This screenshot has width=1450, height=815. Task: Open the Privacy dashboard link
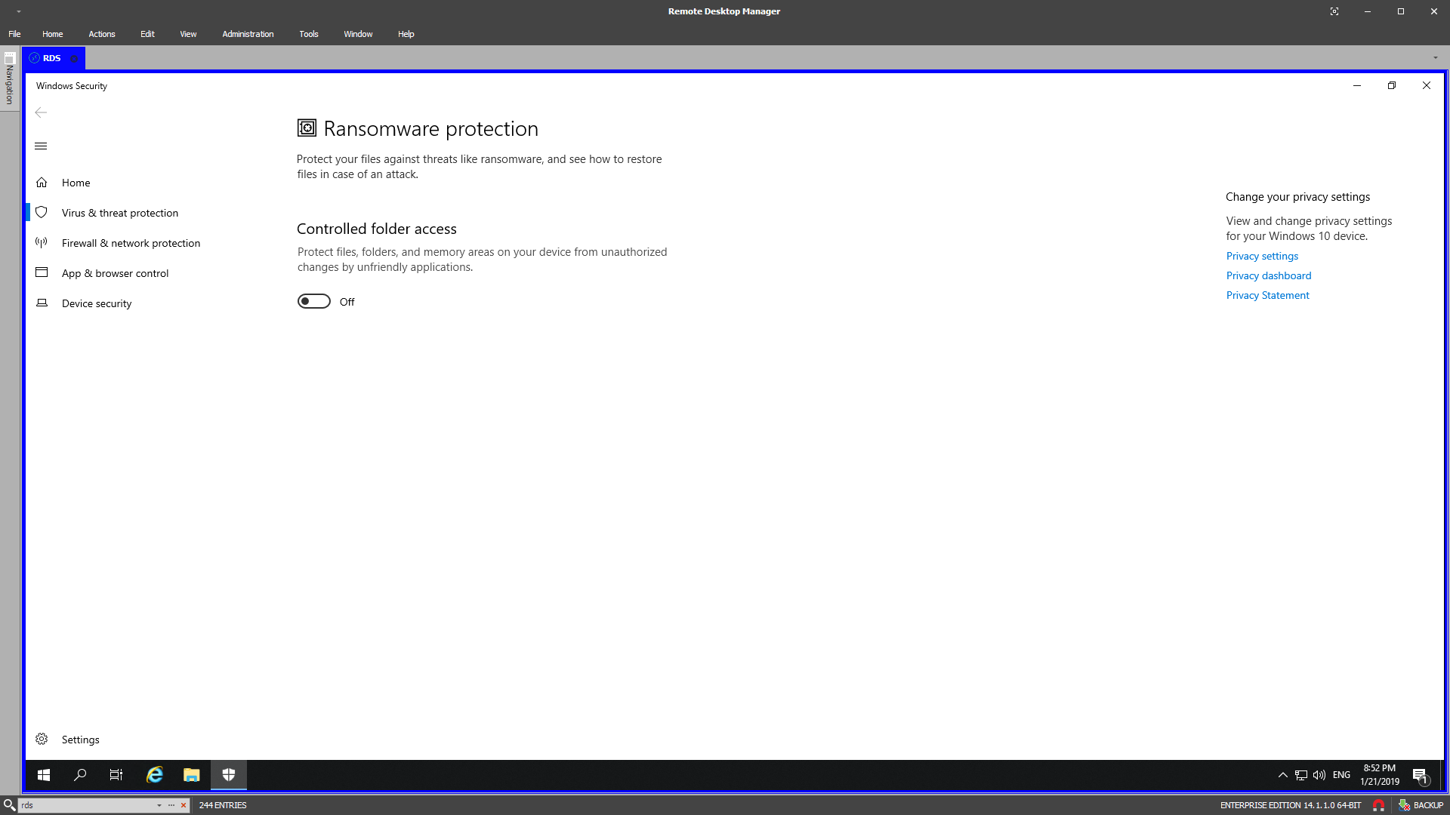click(x=1268, y=275)
